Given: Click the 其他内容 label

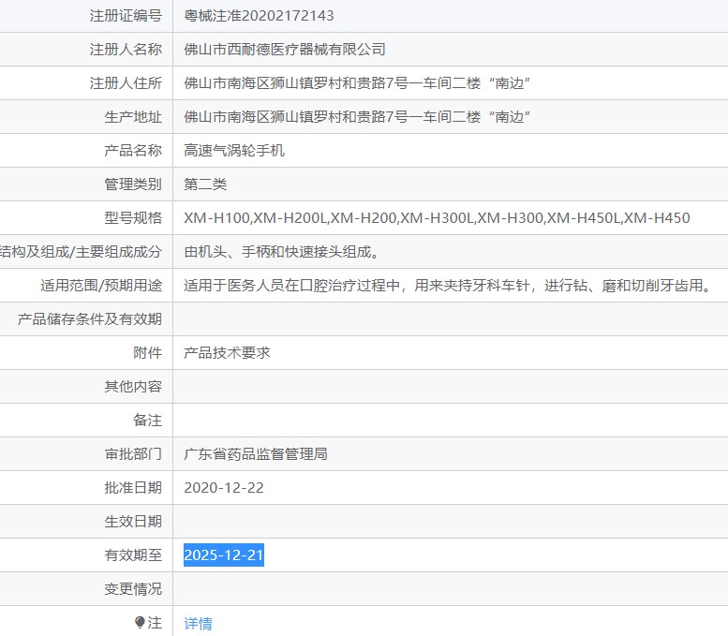Looking at the screenshot, I should click(x=133, y=386).
